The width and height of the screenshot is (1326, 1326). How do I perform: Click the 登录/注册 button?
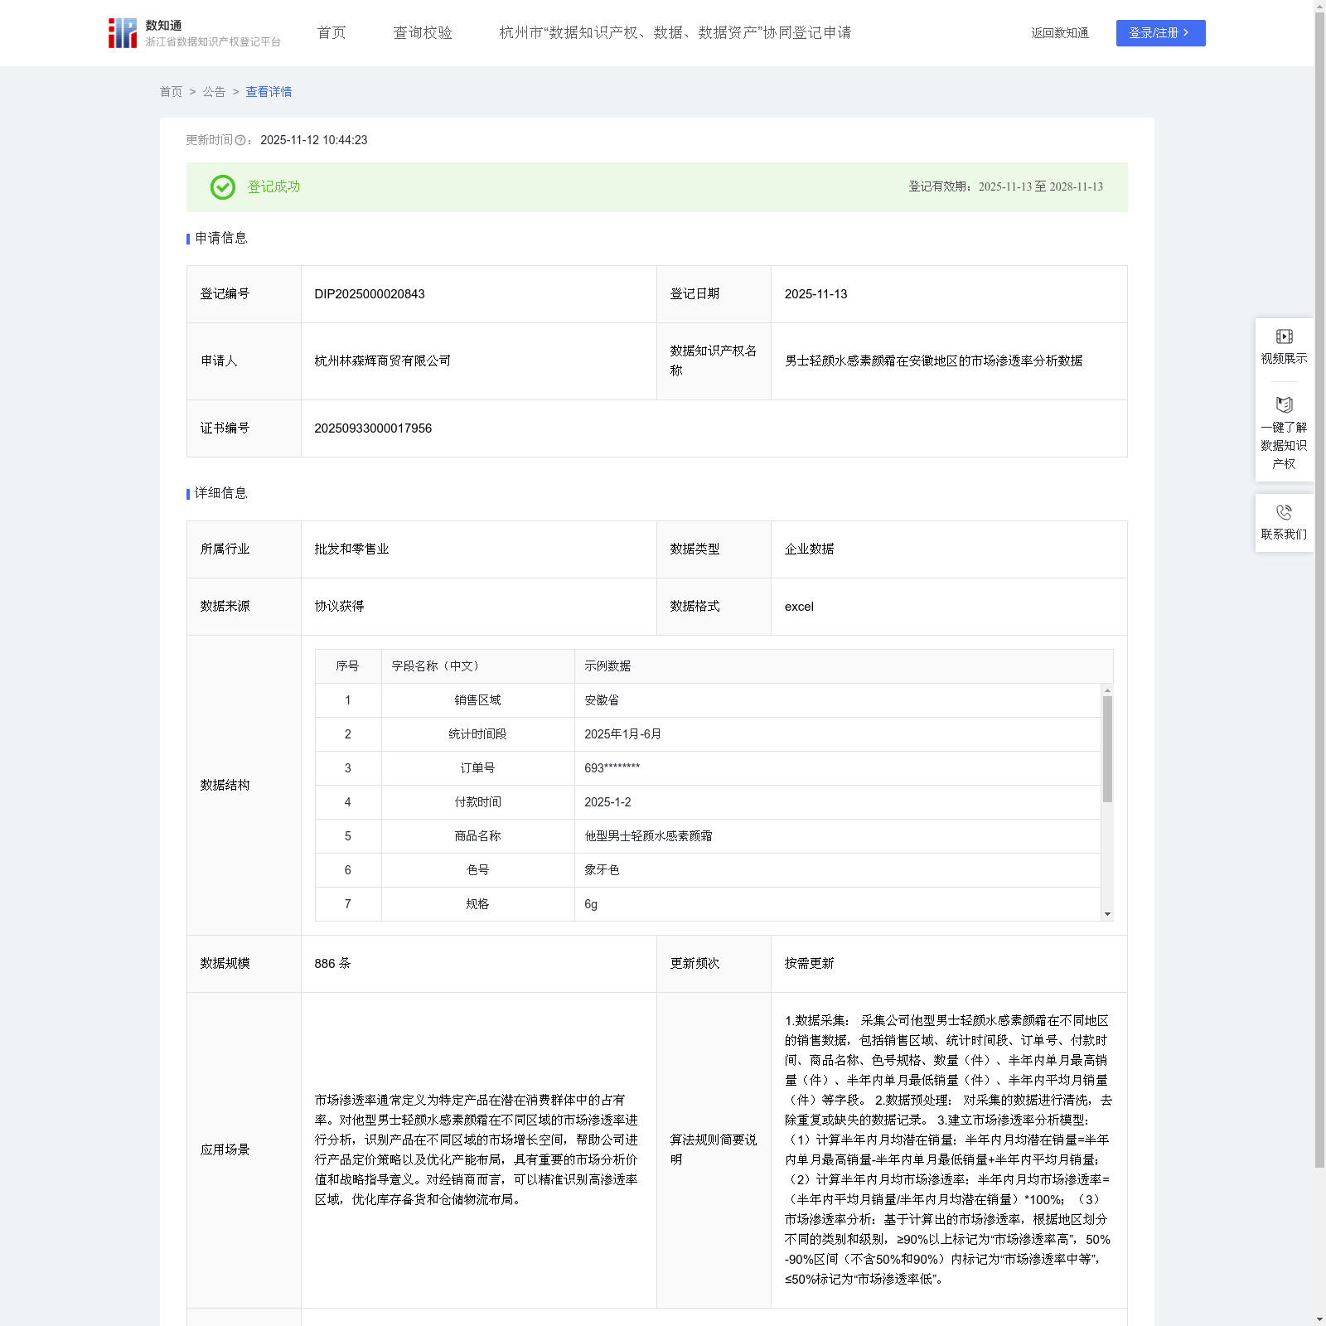point(1159,33)
